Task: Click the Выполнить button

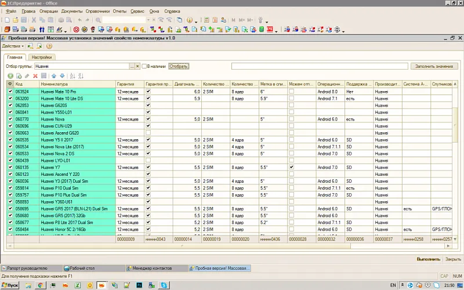Action: (428, 259)
